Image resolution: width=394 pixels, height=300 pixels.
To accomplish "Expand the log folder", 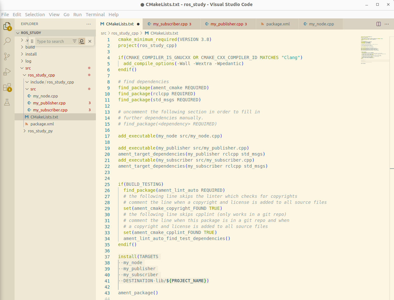I will tap(55, 61).
